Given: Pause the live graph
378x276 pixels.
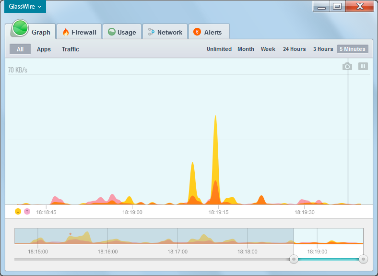Looking at the screenshot, I should (363, 66).
